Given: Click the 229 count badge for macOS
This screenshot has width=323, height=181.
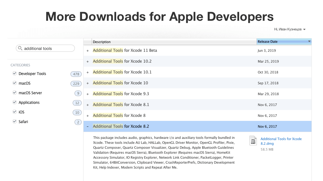Looking at the screenshot, I should pos(76,83).
